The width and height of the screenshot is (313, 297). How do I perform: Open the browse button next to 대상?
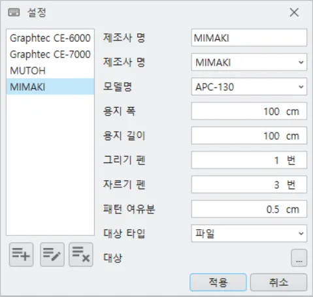[299, 258]
